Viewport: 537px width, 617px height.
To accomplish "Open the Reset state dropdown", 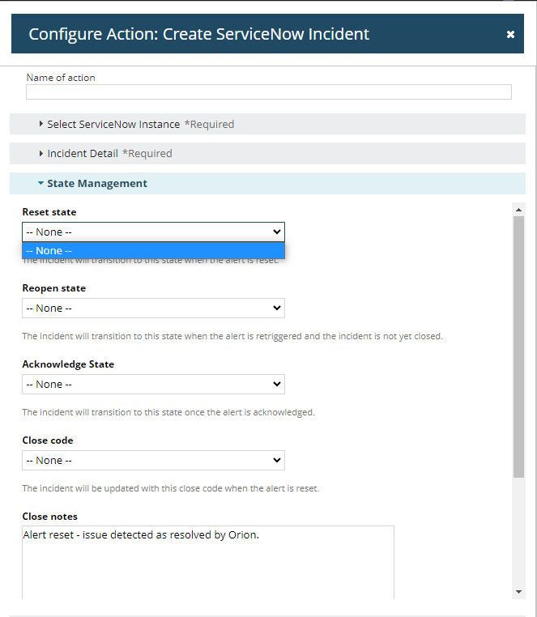I will 153,232.
